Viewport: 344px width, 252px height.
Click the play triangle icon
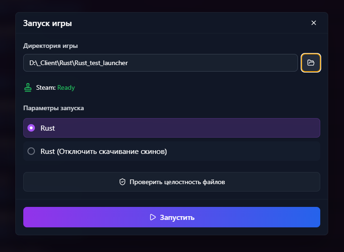(153, 217)
